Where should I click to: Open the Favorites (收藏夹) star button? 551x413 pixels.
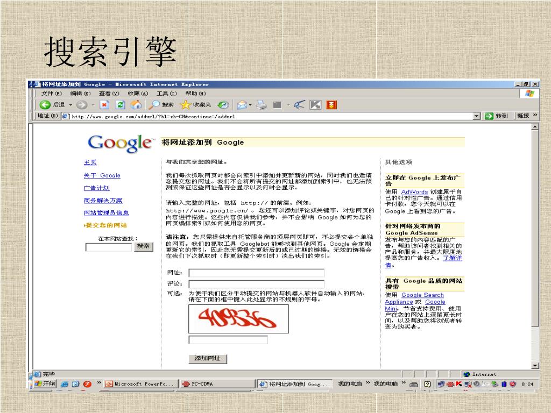(195, 105)
